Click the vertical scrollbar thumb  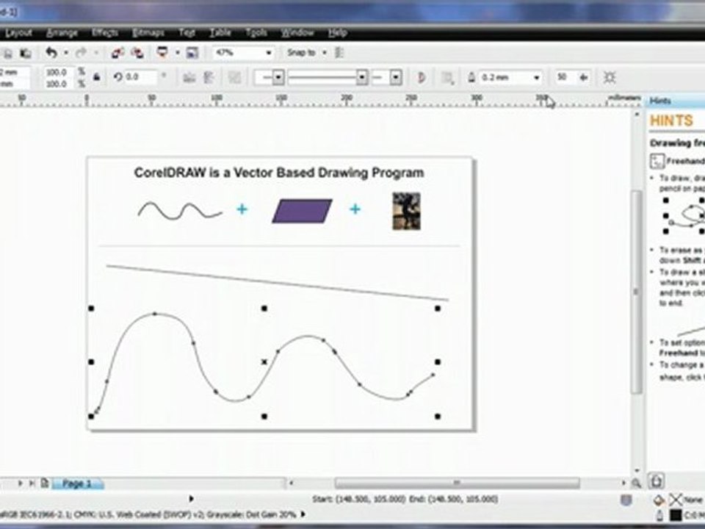pos(636,292)
